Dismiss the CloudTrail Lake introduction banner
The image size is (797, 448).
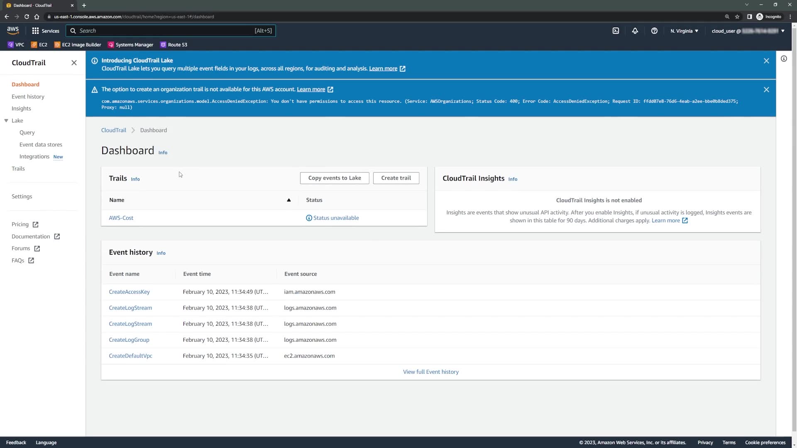(766, 61)
